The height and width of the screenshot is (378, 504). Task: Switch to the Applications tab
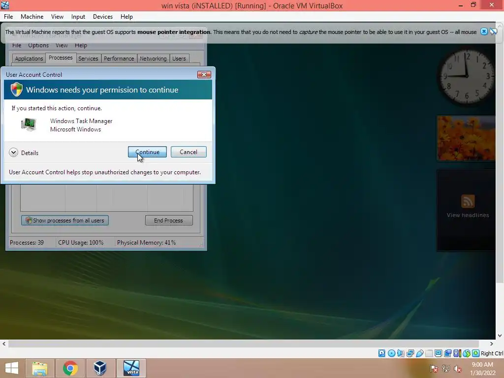click(x=29, y=59)
